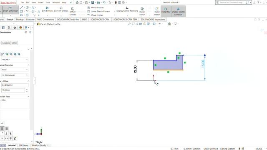Select the Corner Rectangle sketch tool
Image resolution: width=267 pixels, height=150 pixels.
pos(21,11)
